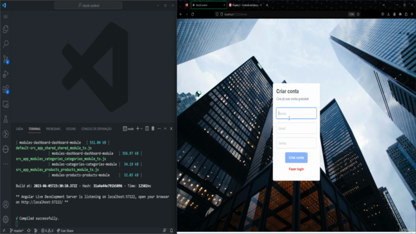Click the Nome input field

pos(296,113)
